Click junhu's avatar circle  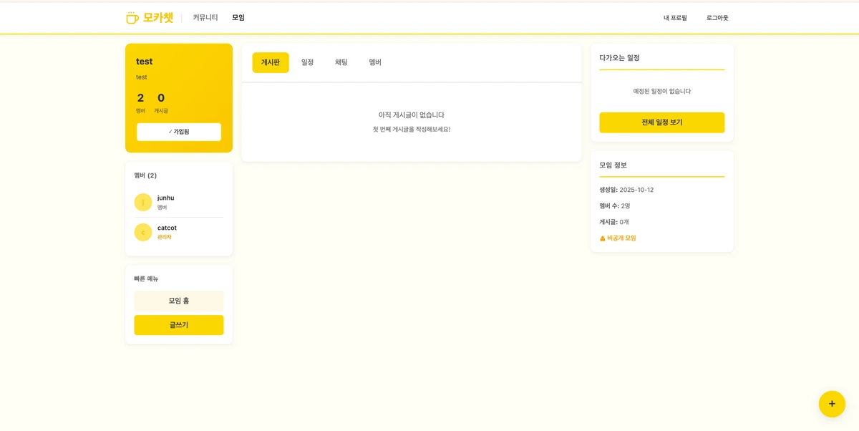[x=143, y=203]
